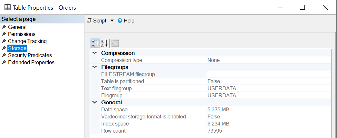
Task: Sort properties with the Alphabetical icon
Action: (x=104, y=43)
